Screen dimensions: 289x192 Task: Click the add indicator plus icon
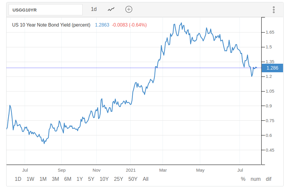[x=129, y=9]
